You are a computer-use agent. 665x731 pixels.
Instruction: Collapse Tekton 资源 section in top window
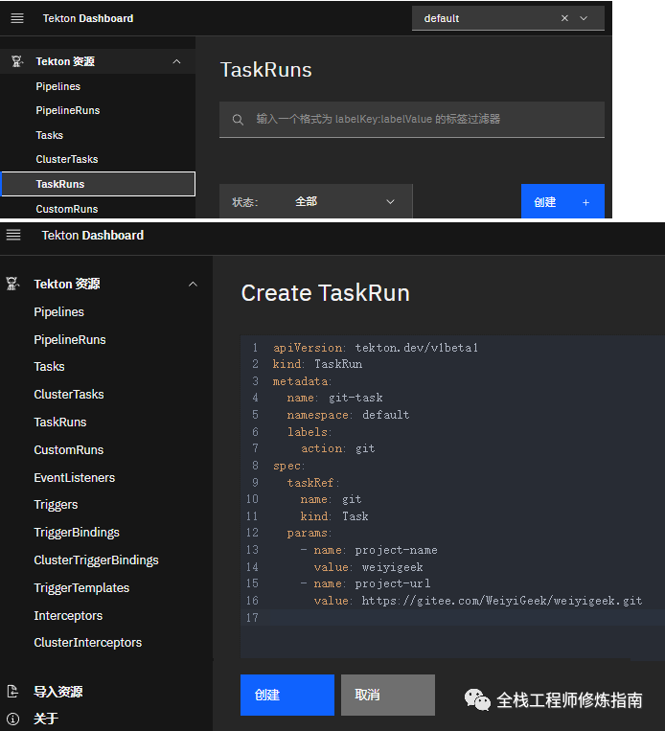click(x=176, y=61)
